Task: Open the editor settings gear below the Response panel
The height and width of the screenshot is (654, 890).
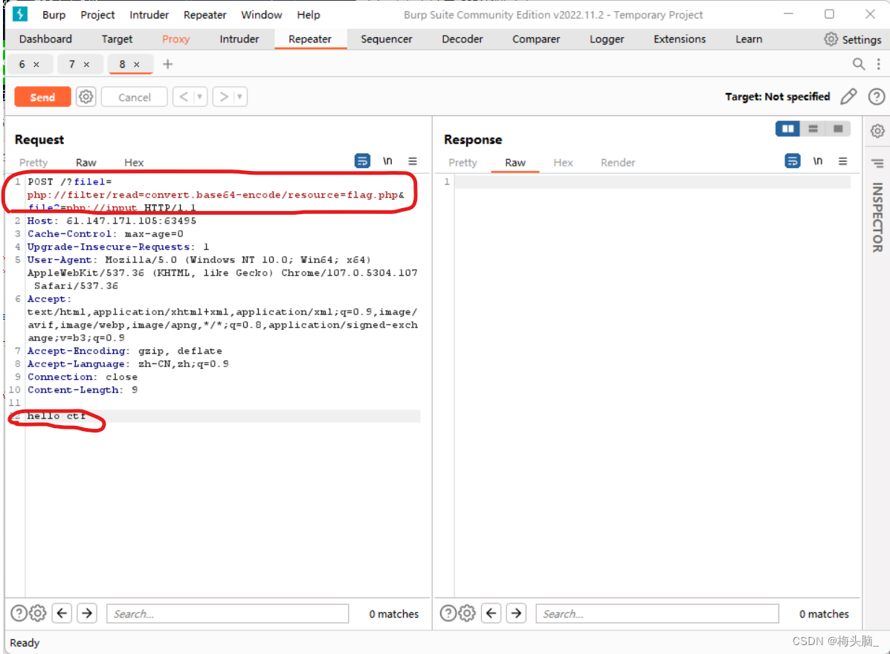Action: (467, 612)
